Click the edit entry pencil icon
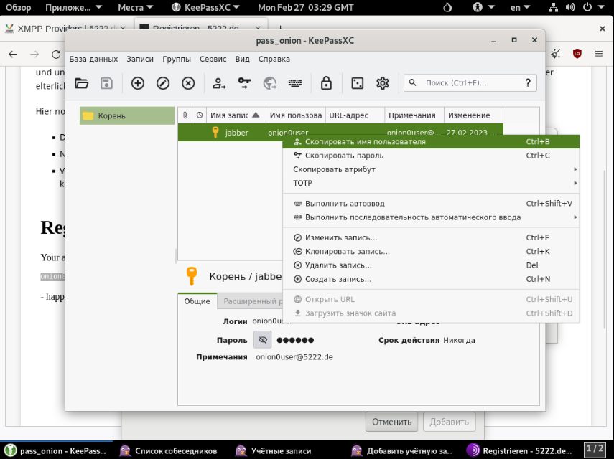614x459 pixels. coord(163,83)
